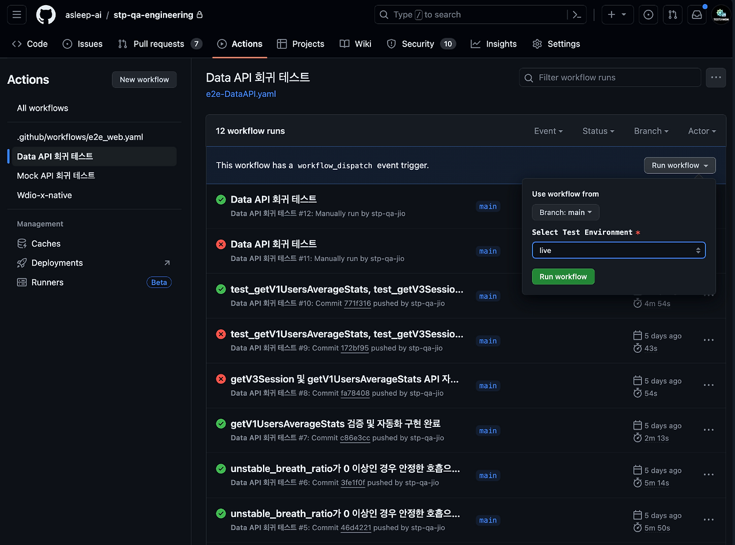
Task: Open the e2e-DataAPI.yaml file link
Action: [241, 94]
